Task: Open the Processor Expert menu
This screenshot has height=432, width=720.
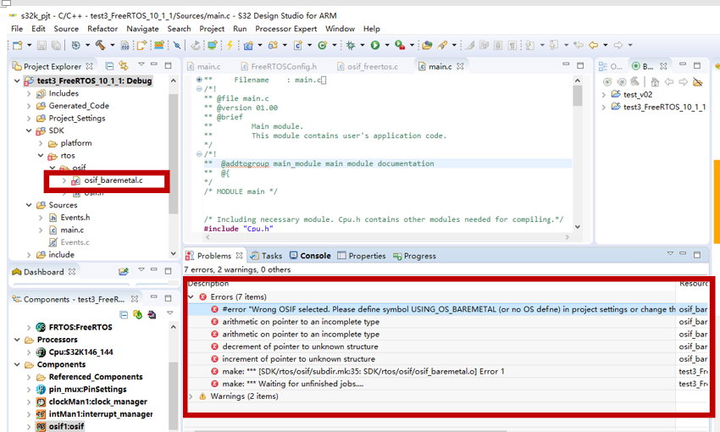Action: tap(286, 29)
